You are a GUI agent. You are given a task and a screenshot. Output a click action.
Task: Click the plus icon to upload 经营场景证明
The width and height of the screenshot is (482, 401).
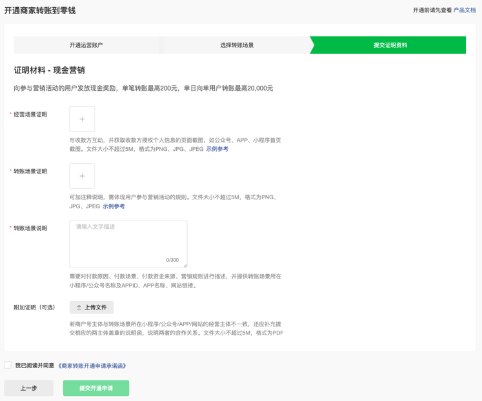tap(82, 119)
